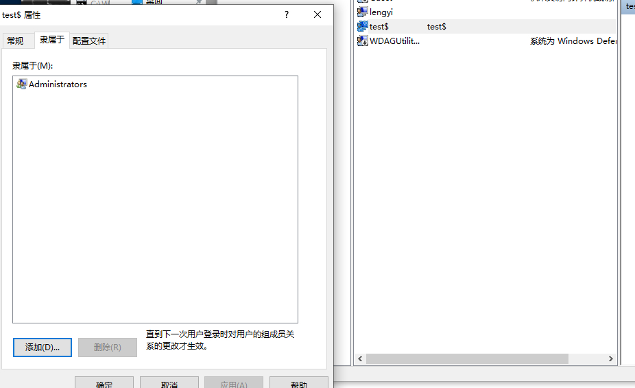635x388 pixels.
Task: Select Administrators group in member list
Action: (x=58, y=84)
